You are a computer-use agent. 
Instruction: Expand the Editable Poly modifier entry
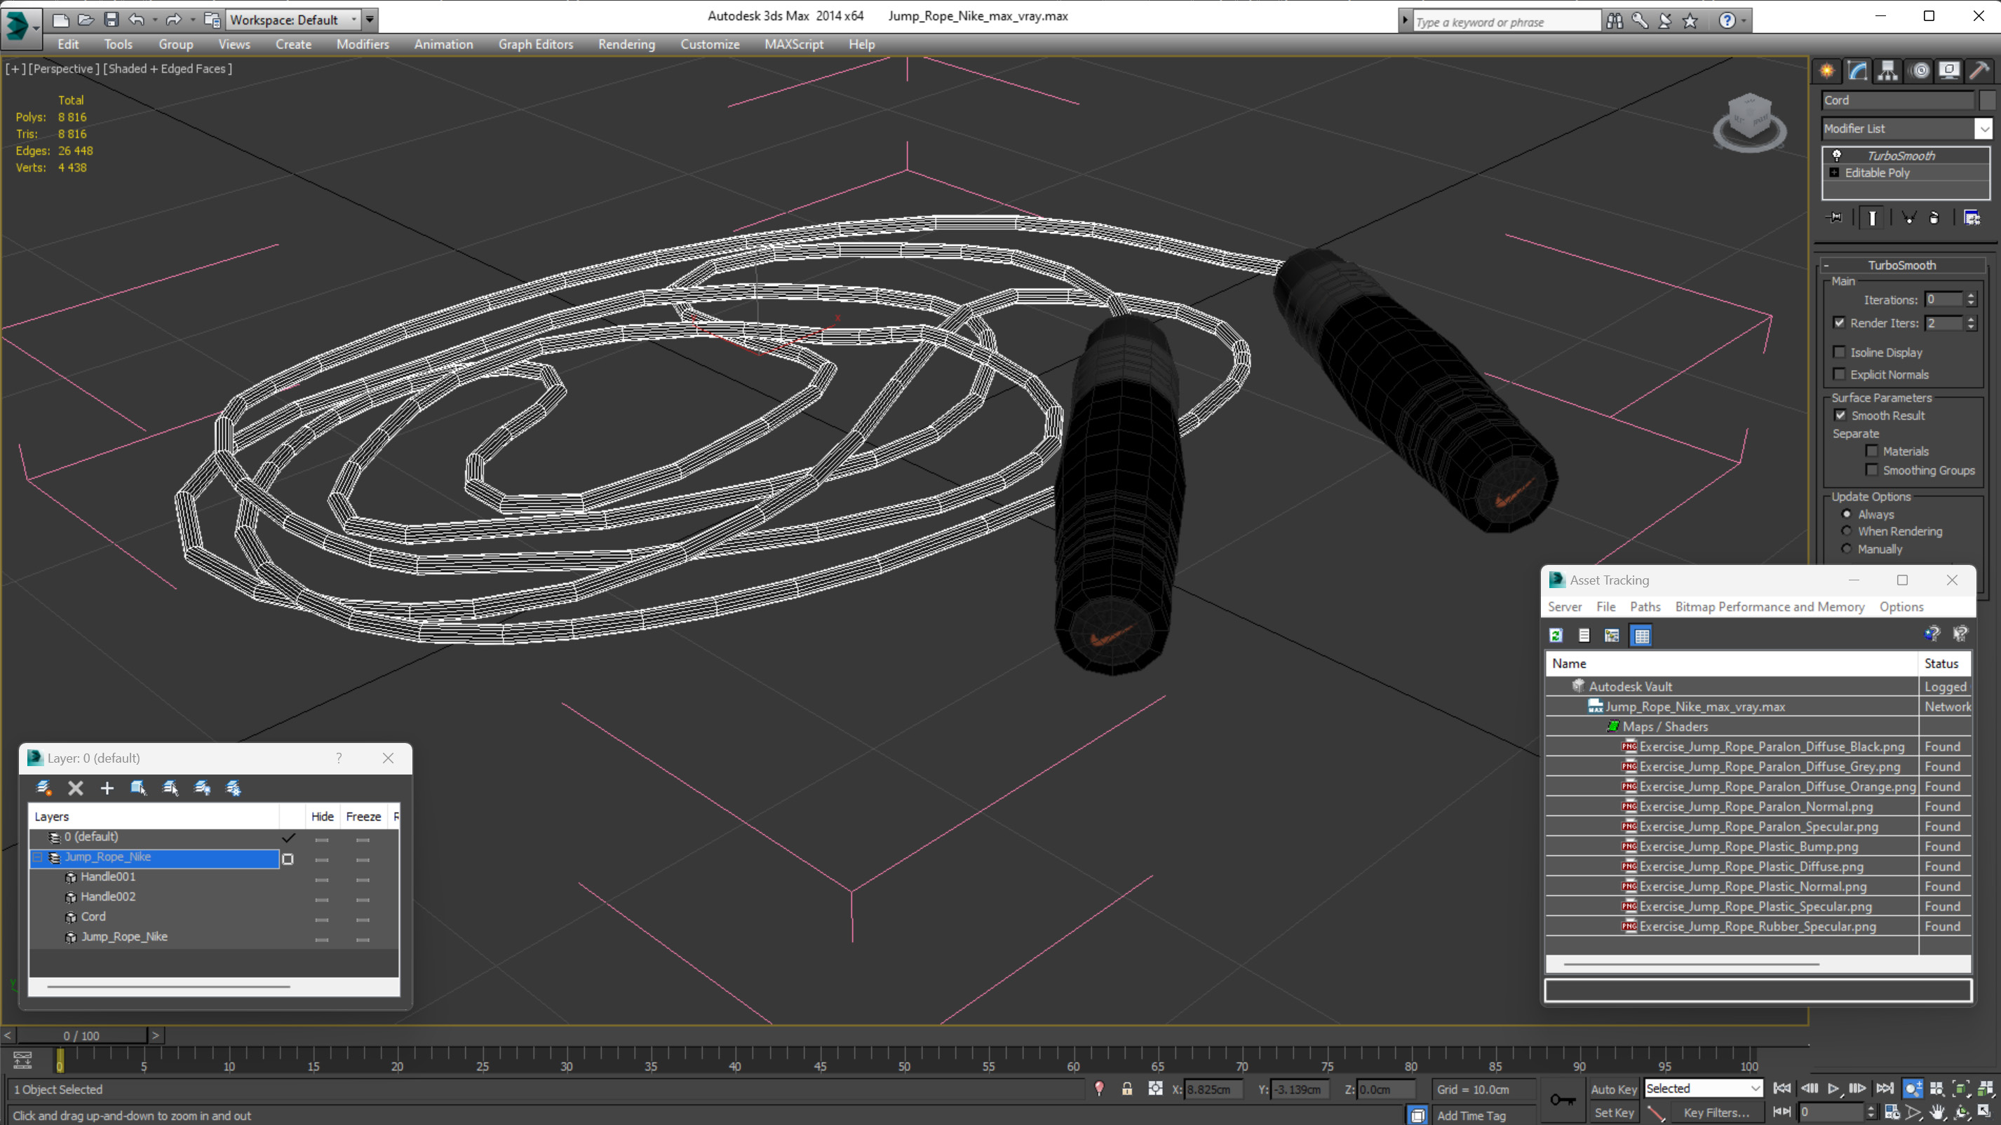pyautogui.click(x=1835, y=172)
